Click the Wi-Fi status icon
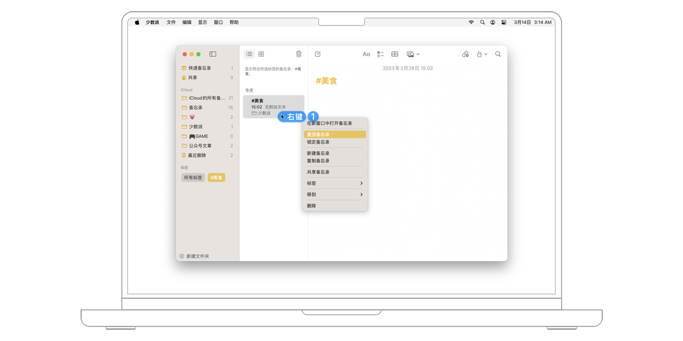 tap(471, 22)
